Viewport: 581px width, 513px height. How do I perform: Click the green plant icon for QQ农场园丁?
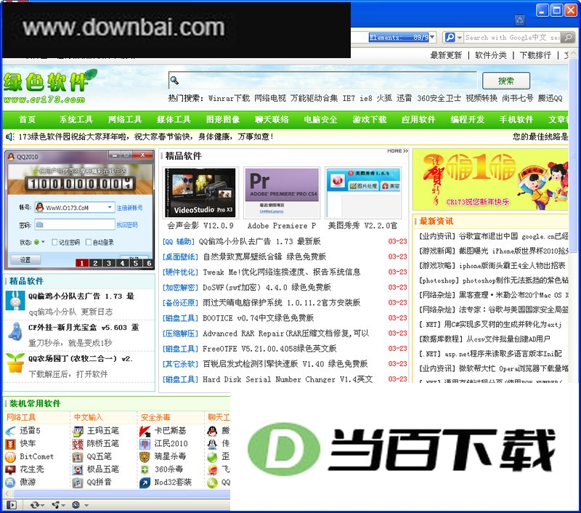(15, 363)
